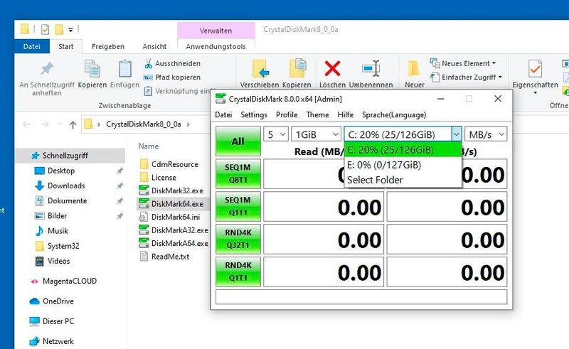Screen dimensions: 569x349
Task: Select DiskMarkA32.exe in the file list
Action: (x=180, y=230)
